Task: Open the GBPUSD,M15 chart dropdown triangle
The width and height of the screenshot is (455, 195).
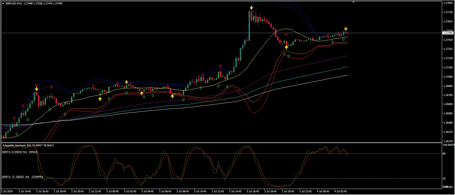Action: [3, 4]
